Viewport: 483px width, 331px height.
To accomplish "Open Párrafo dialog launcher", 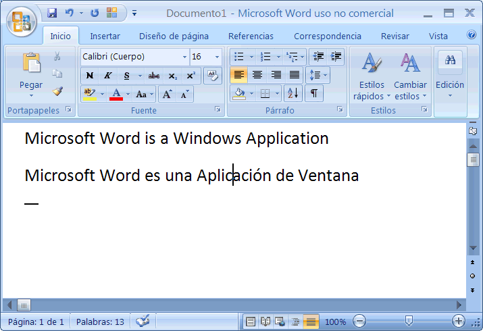I will (x=340, y=109).
